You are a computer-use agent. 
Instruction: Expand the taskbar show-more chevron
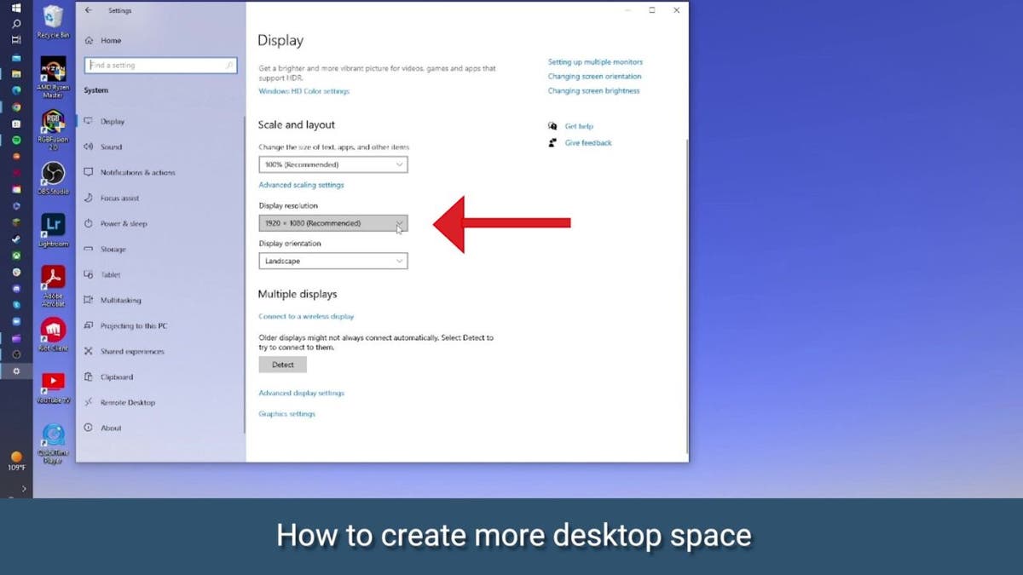23,488
